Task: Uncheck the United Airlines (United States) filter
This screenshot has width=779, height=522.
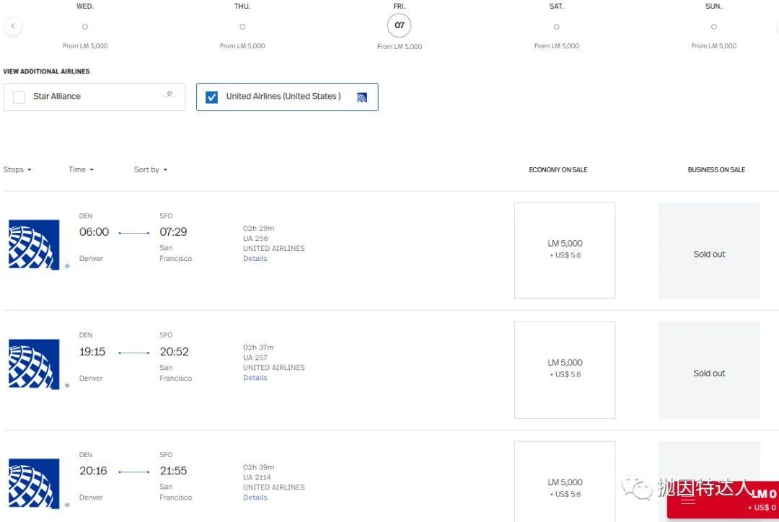Action: [211, 96]
